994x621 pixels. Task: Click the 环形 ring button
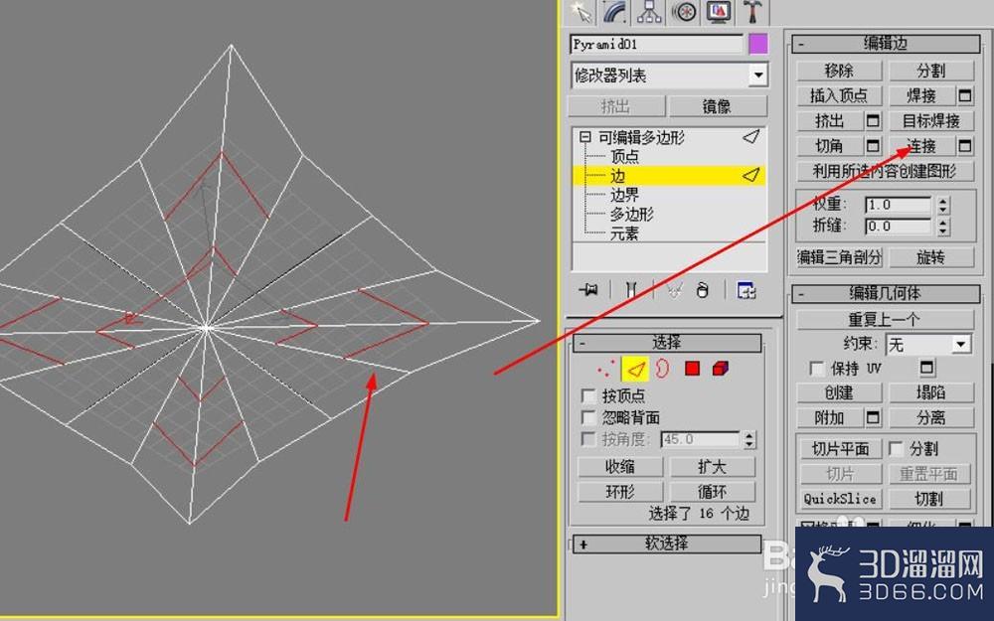620,492
